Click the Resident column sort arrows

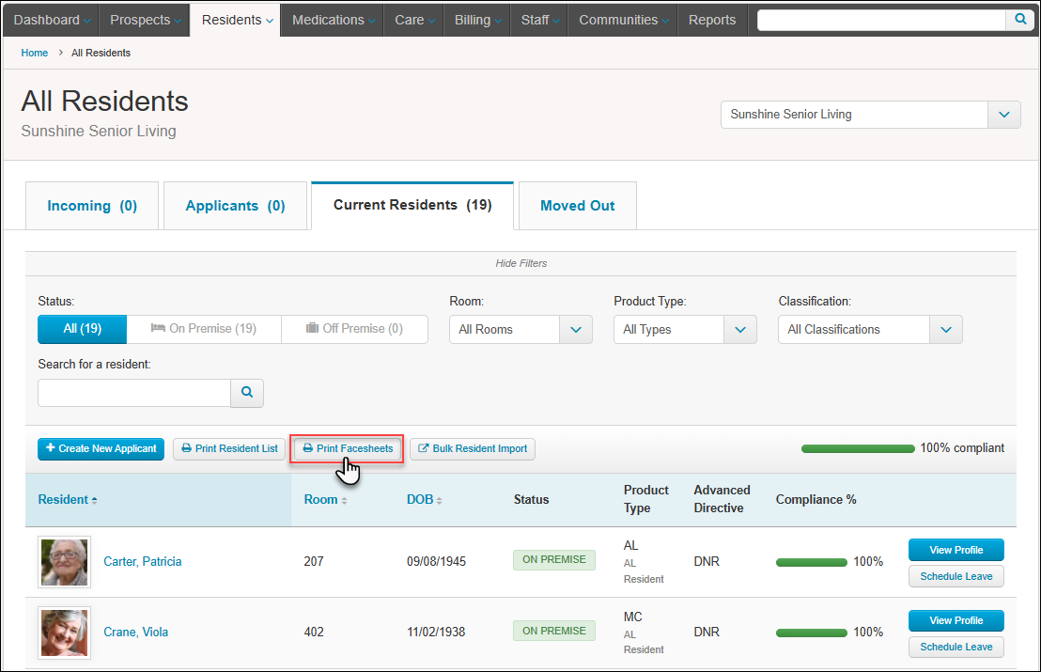[94, 501]
